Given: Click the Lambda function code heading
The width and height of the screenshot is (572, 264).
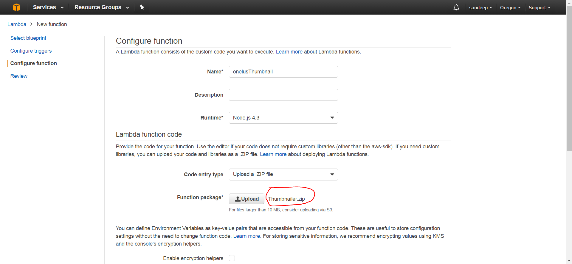Looking at the screenshot, I should click(x=149, y=134).
